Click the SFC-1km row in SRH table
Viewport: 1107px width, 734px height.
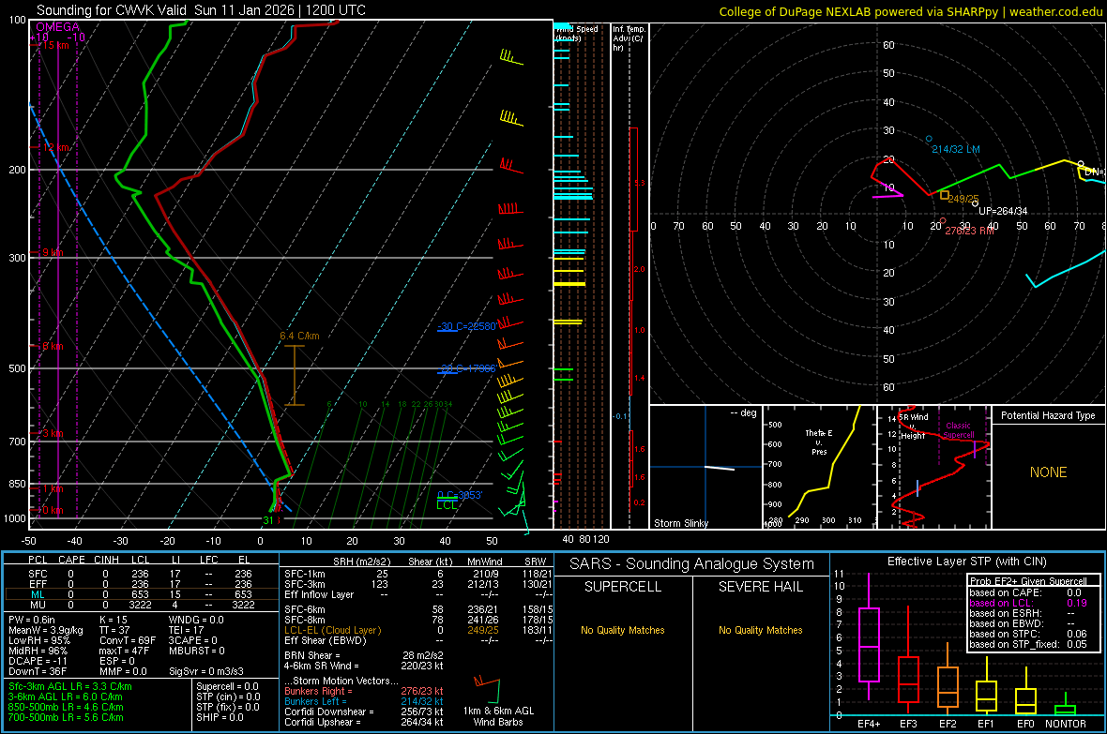(418, 574)
